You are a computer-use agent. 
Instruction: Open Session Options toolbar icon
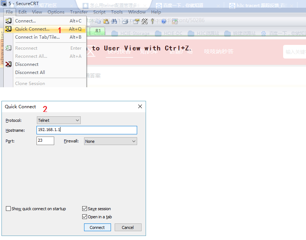point(136,21)
